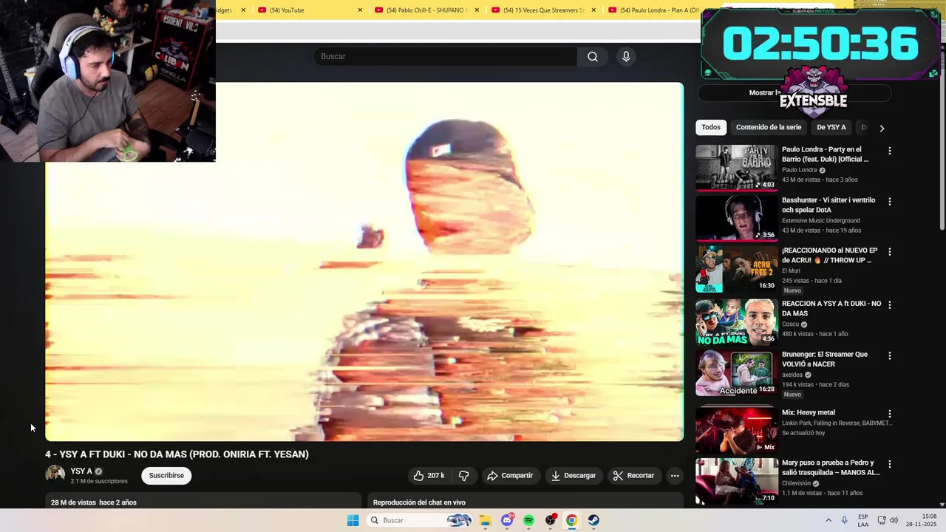This screenshot has height=532, width=946.
Task: Click the YouTube search magnifier button
Action: click(x=593, y=57)
